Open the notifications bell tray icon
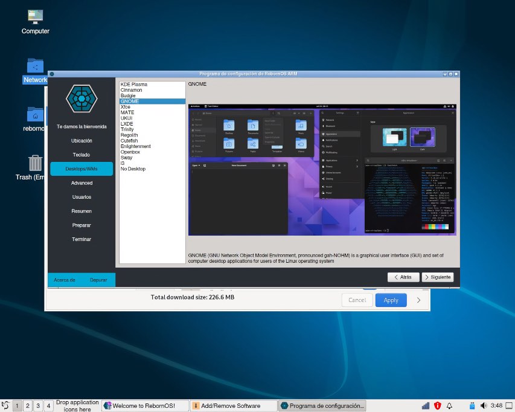Viewport: 515px width, 412px height. pos(449,406)
